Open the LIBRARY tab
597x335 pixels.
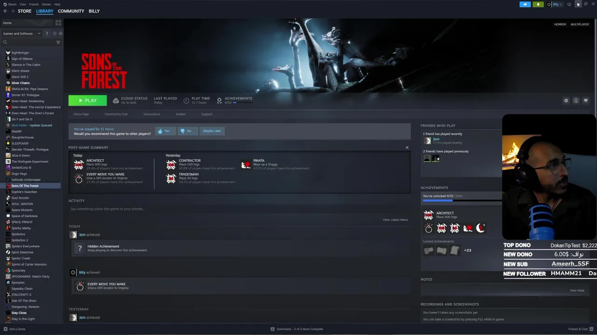[x=45, y=11]
